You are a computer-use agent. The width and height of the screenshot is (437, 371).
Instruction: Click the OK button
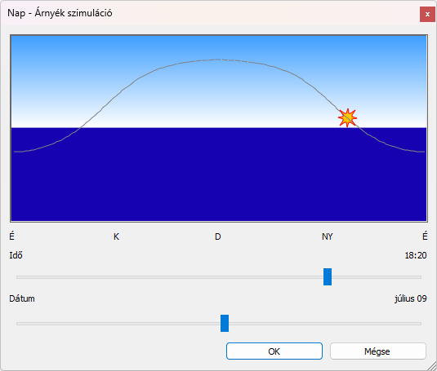[x=274, y=351]
